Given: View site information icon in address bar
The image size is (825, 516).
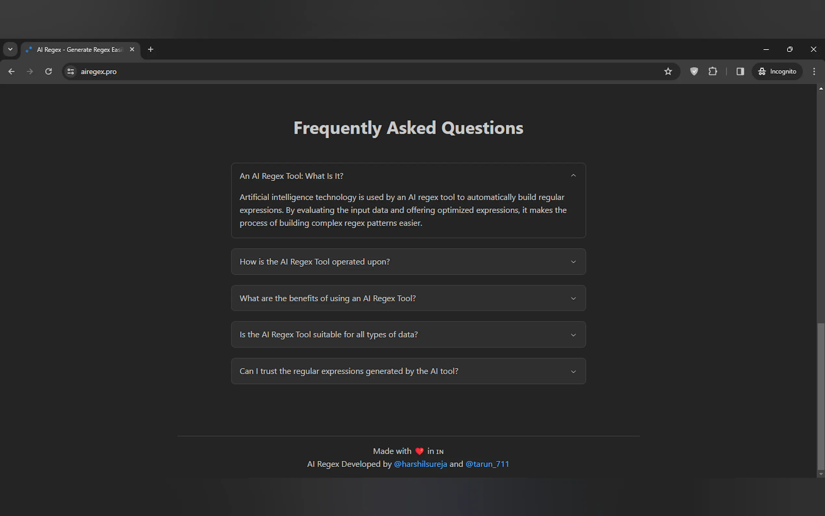Looking at the screenshot, I should pyautogui.click(x=70, y=71).
